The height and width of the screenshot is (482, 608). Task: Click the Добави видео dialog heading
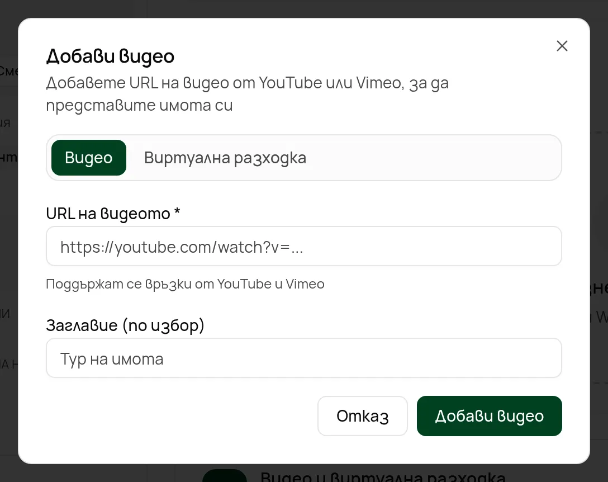tap(111, 56)
